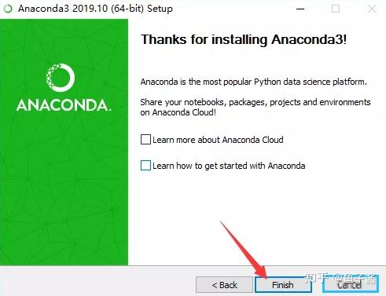Enable the Learn how to get started checkbox
This screenshot has height=296, width=386.
click(145, 166)
